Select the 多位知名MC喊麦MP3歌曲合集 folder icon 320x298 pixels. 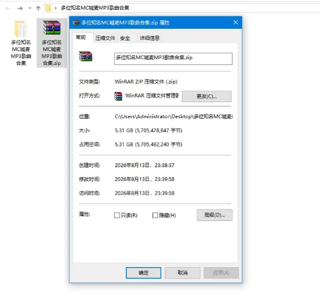coord(21,43)
